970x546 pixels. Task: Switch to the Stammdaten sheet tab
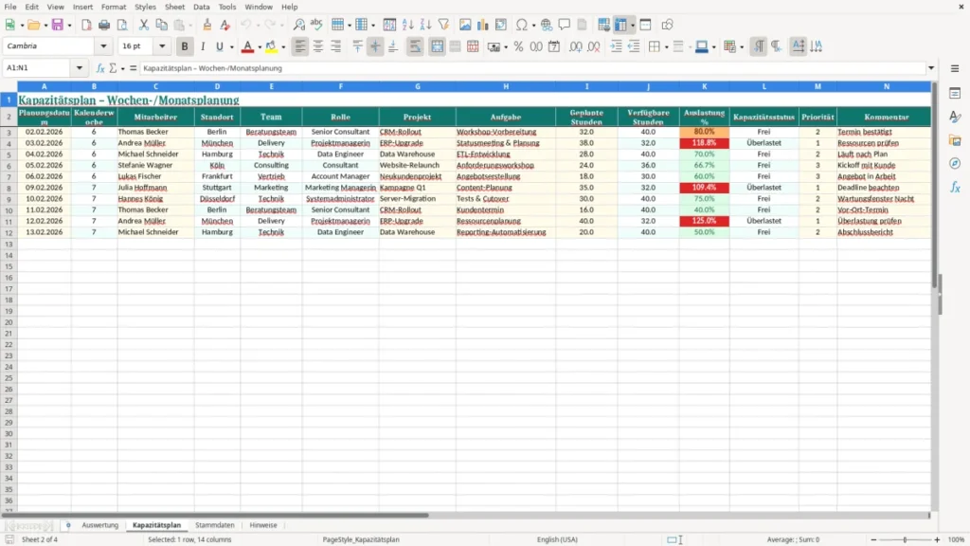pyautogui.click(x=215, y=525)
